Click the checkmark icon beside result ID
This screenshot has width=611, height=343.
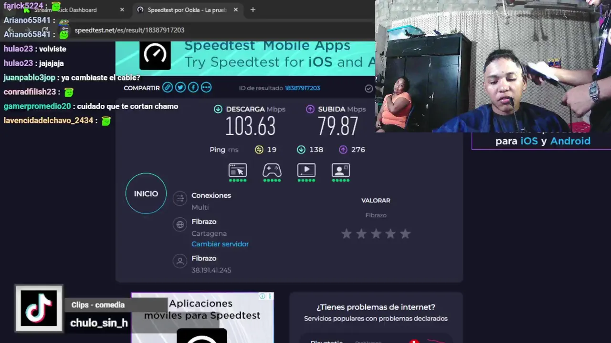coord(369,88)
